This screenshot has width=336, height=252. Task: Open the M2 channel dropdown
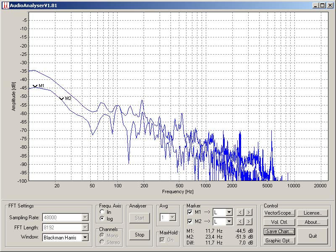tap(229, 221)
